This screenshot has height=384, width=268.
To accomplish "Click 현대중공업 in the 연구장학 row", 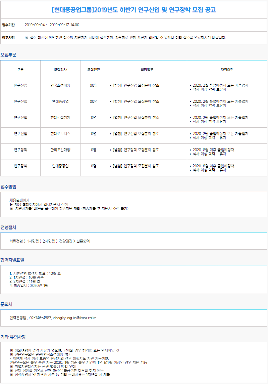I will click(60, 166).
